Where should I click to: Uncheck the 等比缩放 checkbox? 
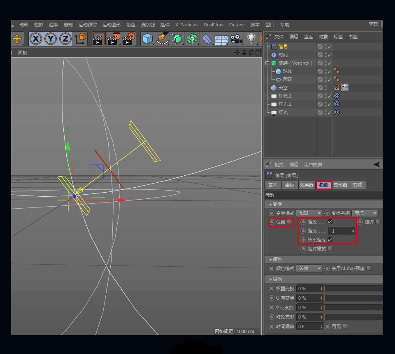330,240
